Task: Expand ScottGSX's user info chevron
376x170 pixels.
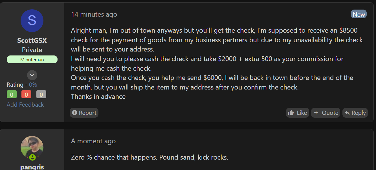Action: 32,75
